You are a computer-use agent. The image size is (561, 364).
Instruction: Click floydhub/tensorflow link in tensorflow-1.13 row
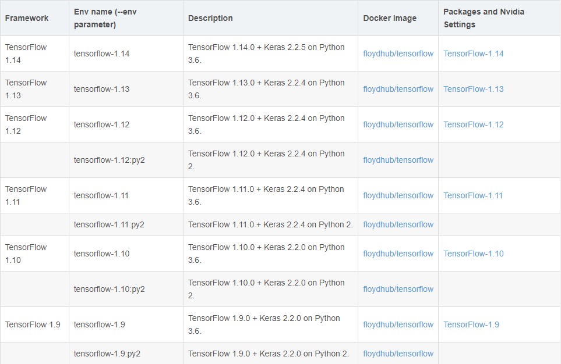click(x=398, y=89)
